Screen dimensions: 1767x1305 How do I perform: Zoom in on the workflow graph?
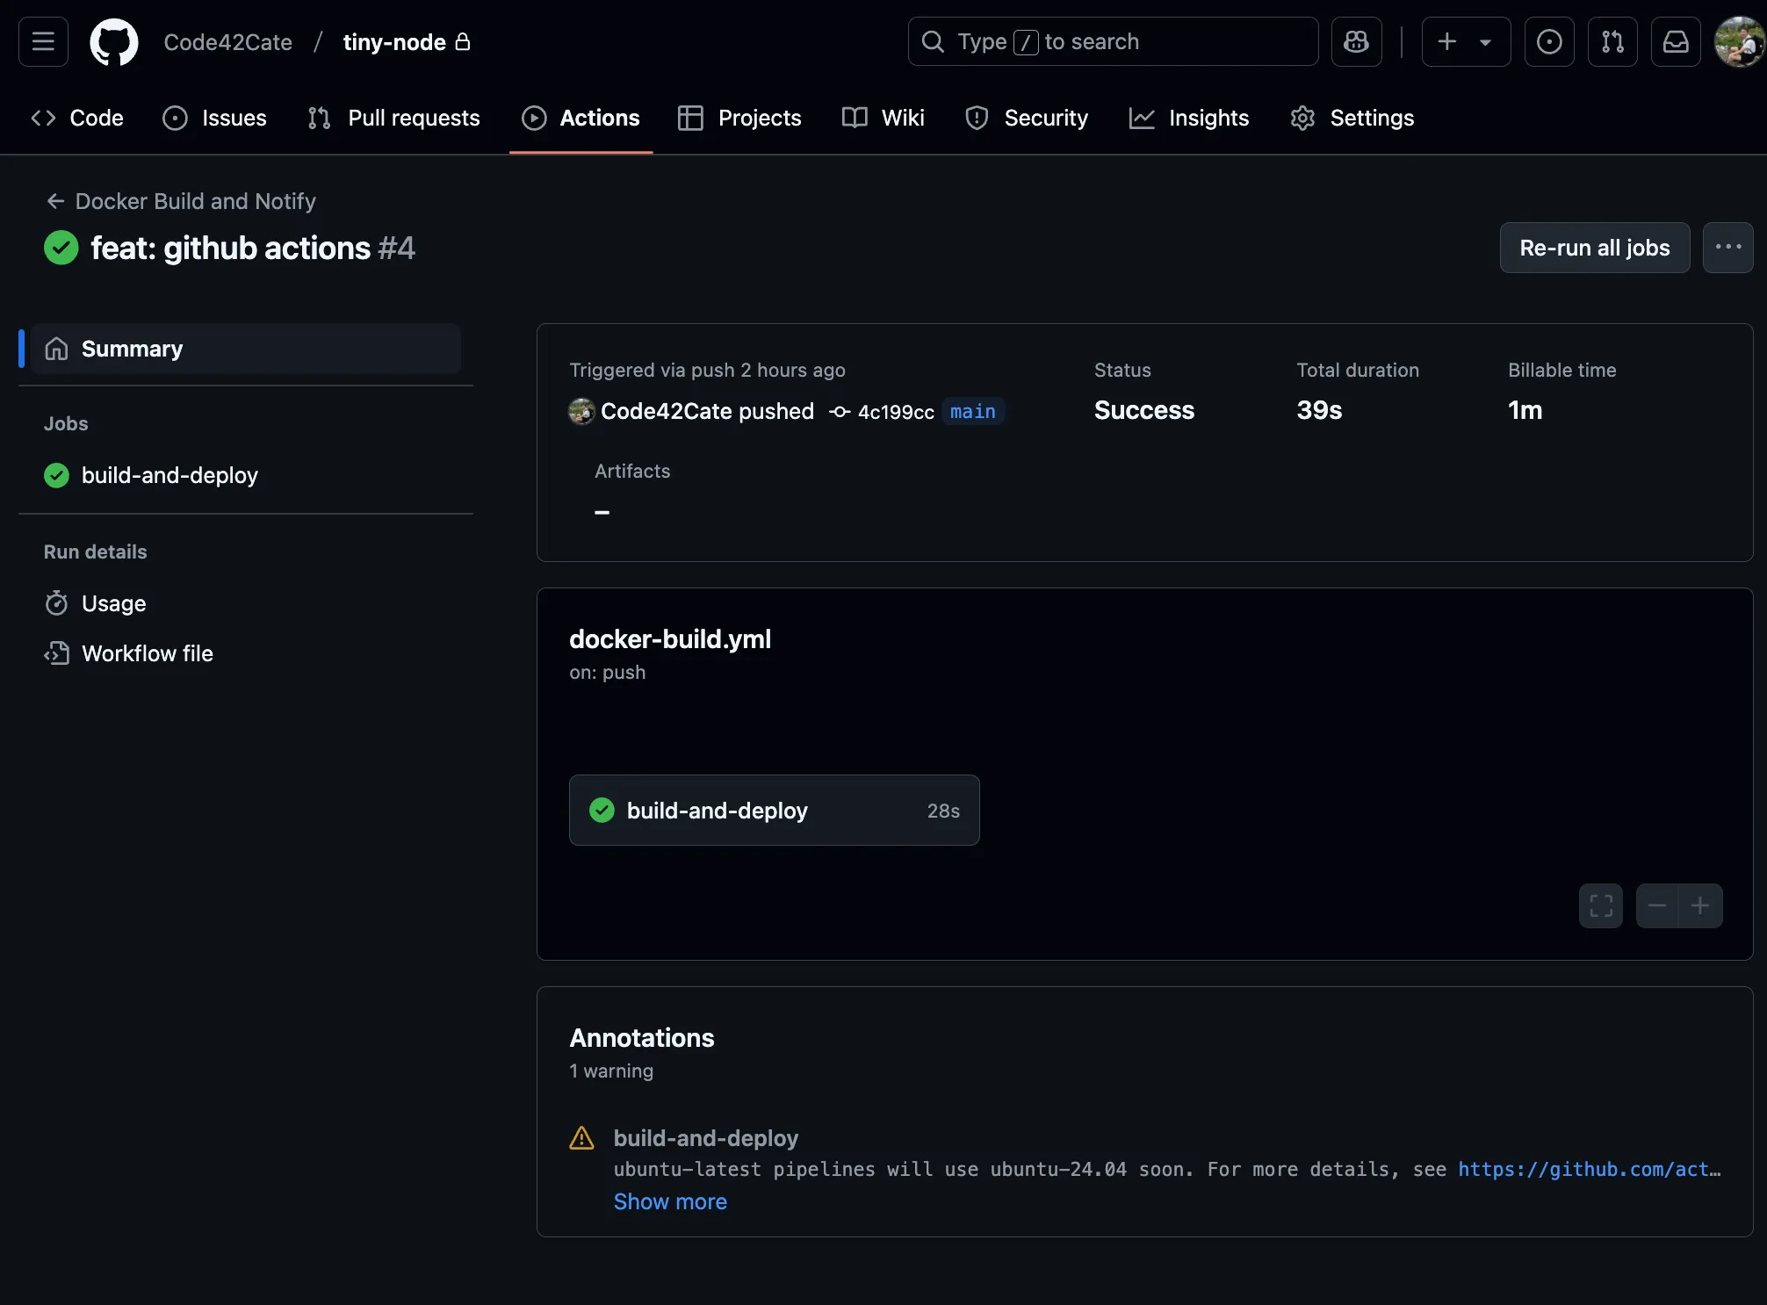pyautogui.click(x=1700, y=905)
